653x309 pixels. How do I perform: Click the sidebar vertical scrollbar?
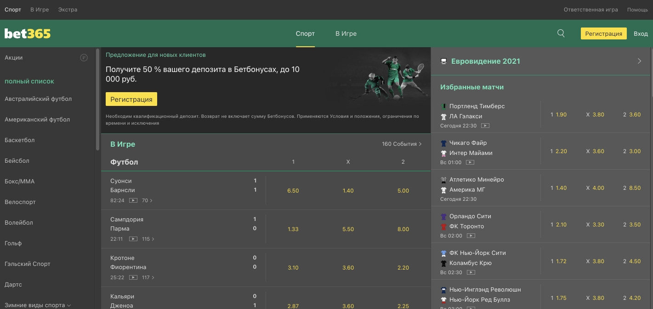point(97,99)
